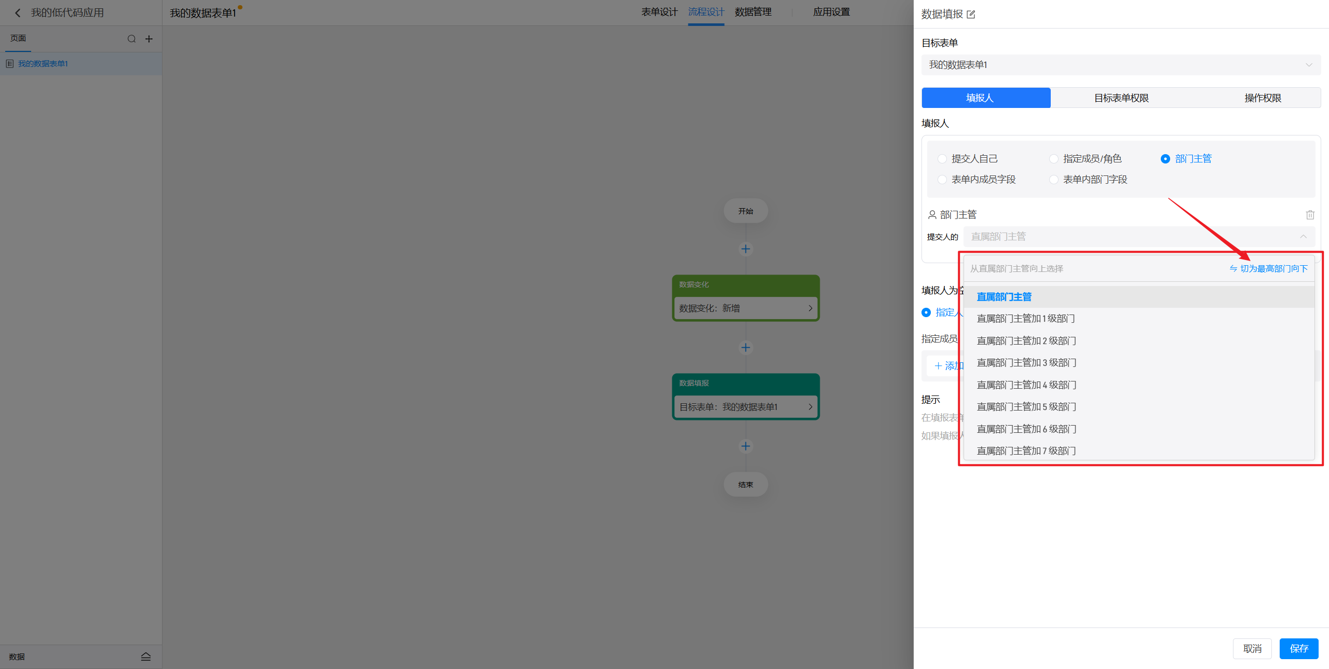Click the back arrow beside 我的低代码应用

pos(18,13)
